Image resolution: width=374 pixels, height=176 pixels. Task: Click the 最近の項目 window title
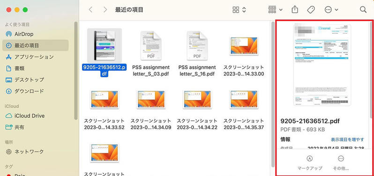pos(129,10)
